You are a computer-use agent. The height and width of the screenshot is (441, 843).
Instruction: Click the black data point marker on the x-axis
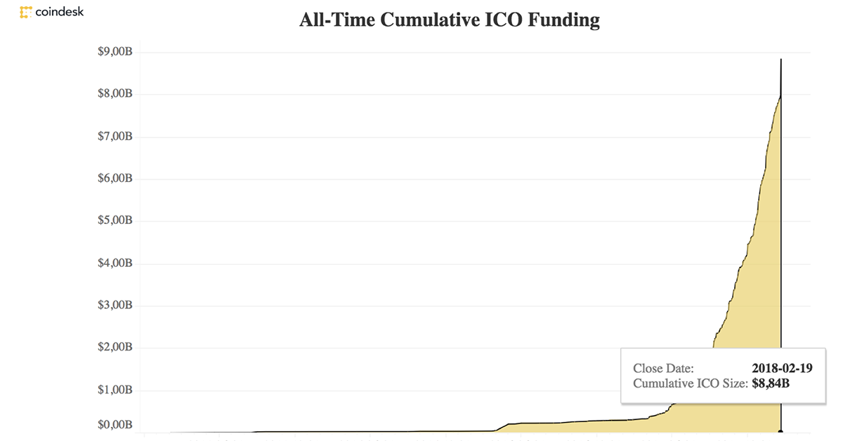[781, 432]
